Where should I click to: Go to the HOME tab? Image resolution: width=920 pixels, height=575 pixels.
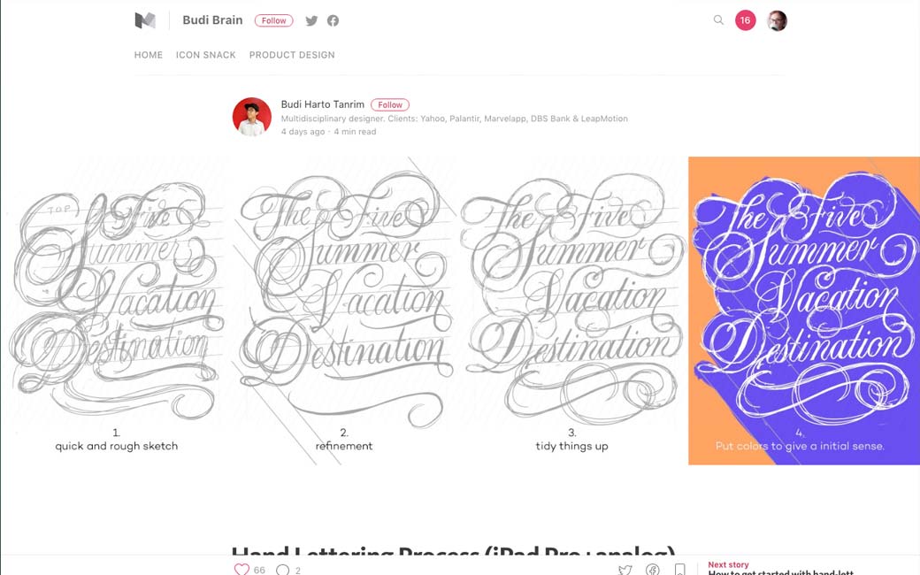click(149, 55)
